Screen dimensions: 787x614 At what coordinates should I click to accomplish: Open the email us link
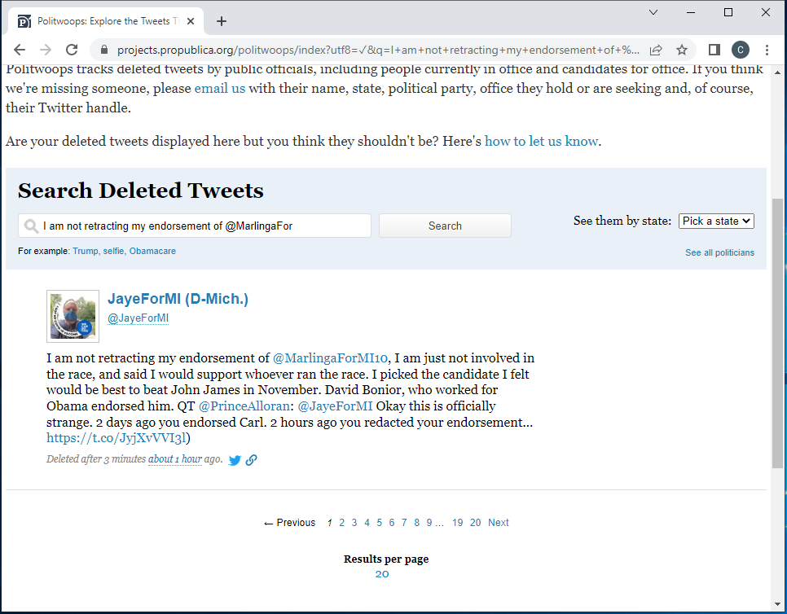pyautogui.click(x=220, y=88)
